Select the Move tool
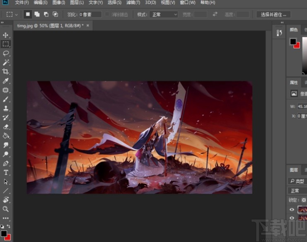 (x=5, y=35)
